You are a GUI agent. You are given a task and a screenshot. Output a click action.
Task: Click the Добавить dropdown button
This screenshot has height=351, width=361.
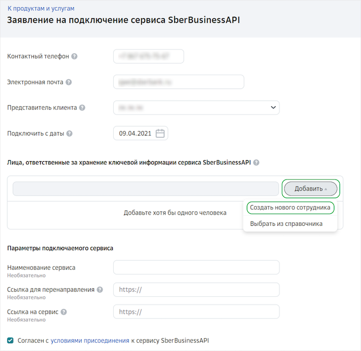[x=310, y=189]
